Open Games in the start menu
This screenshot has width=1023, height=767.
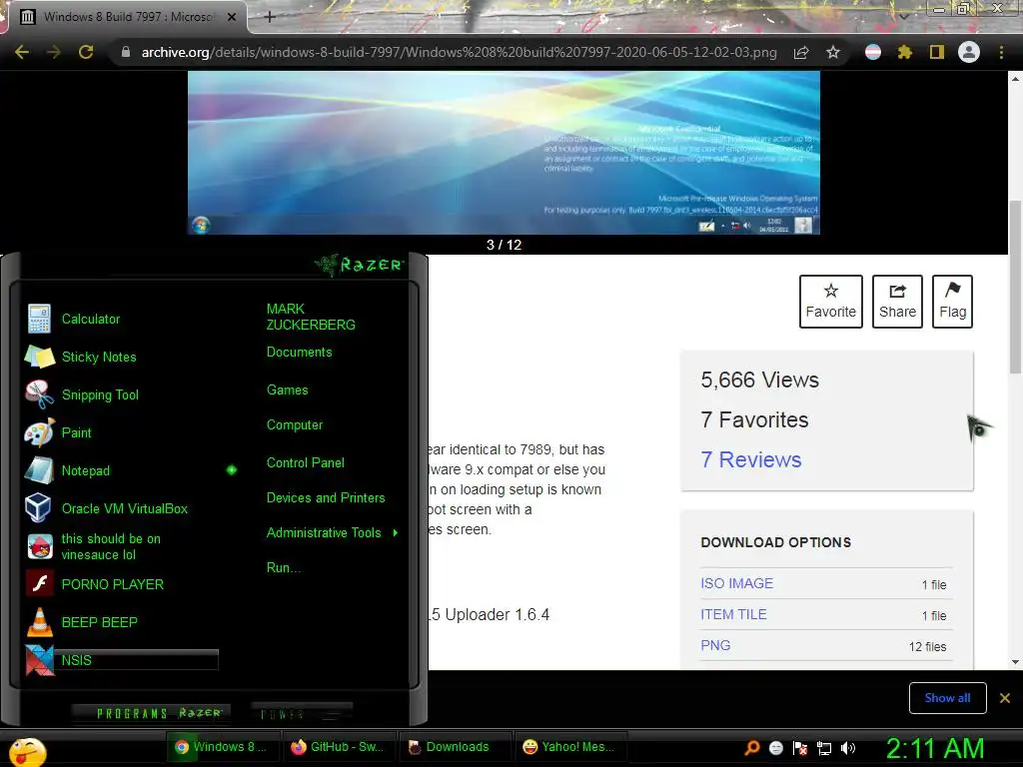coord(287,390)
